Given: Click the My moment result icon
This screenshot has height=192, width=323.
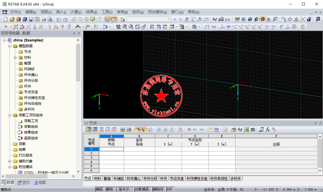Looking at the screenshot, I should 254,27.
